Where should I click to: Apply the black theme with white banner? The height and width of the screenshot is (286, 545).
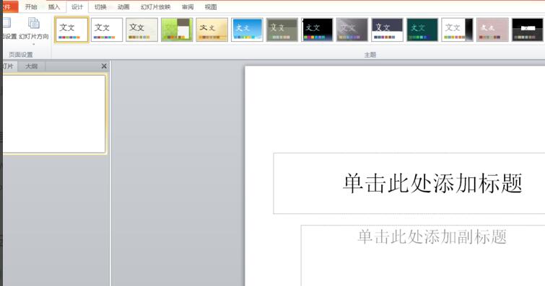(527, 30)
